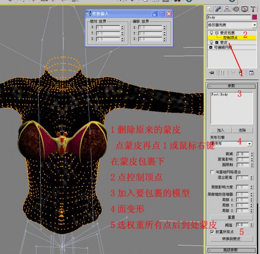Open the Motion command panel tab
This screenshot has height=254, width=260.
click(236, 9)
